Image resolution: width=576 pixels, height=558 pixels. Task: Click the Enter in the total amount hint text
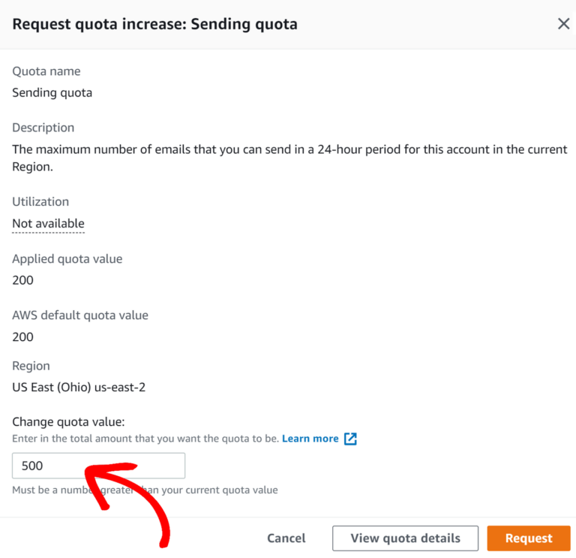[x=145, y=439]
